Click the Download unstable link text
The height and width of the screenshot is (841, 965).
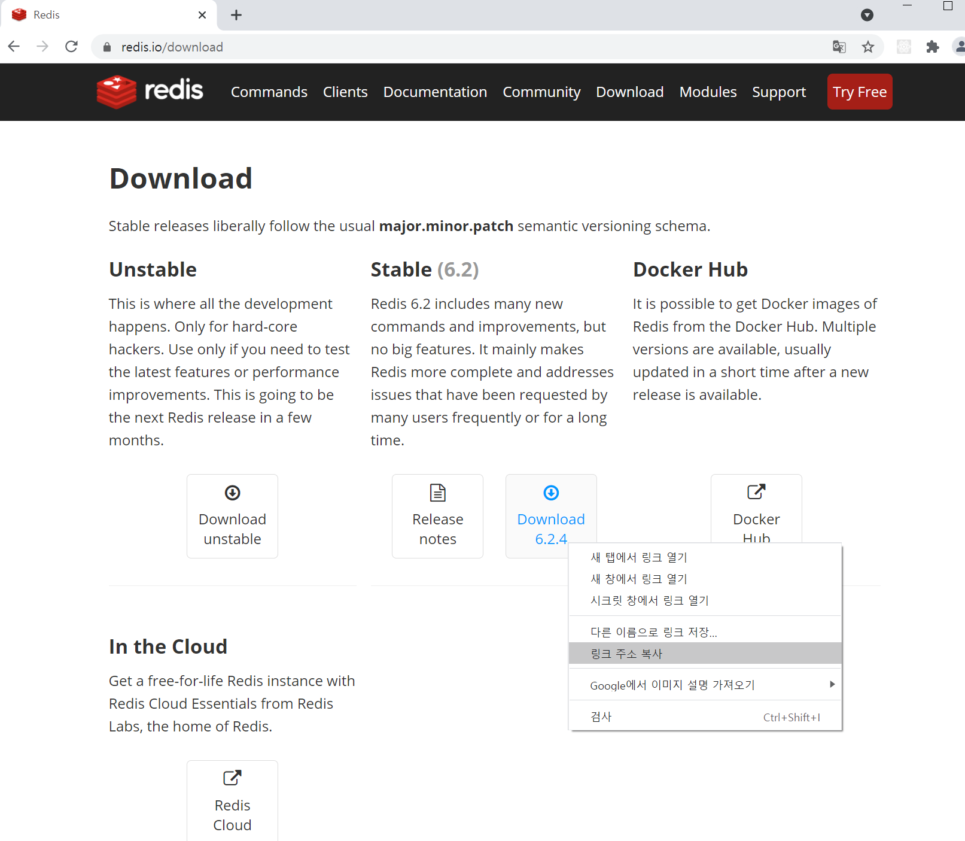232,529
